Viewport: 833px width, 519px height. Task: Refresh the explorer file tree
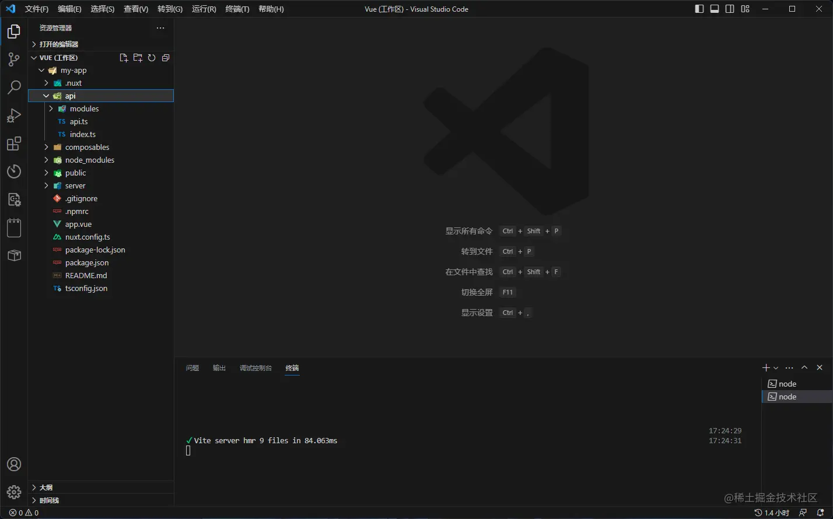pos(152,58)
